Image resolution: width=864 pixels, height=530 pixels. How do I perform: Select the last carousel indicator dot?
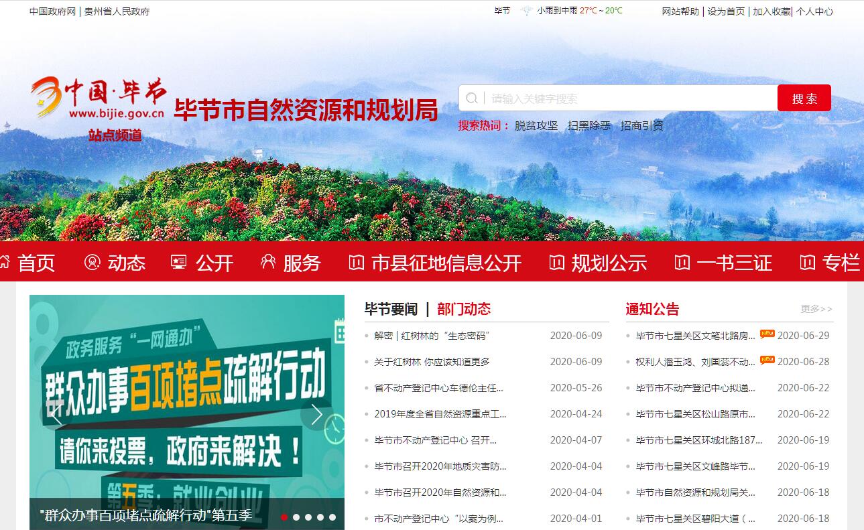[332, 517]
